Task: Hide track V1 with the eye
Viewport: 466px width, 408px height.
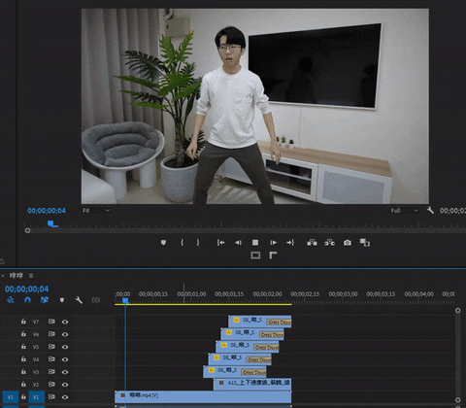Action: coord(65,397)
